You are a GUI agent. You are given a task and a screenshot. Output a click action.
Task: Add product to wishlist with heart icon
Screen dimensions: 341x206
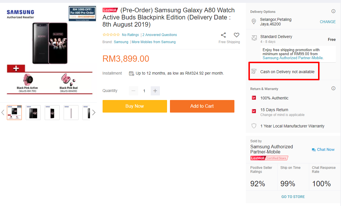pos(236,35)
